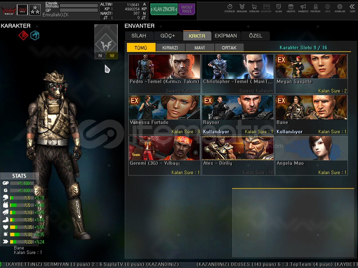Open the Ayarlar settings gear icon

tap(340, 8)
